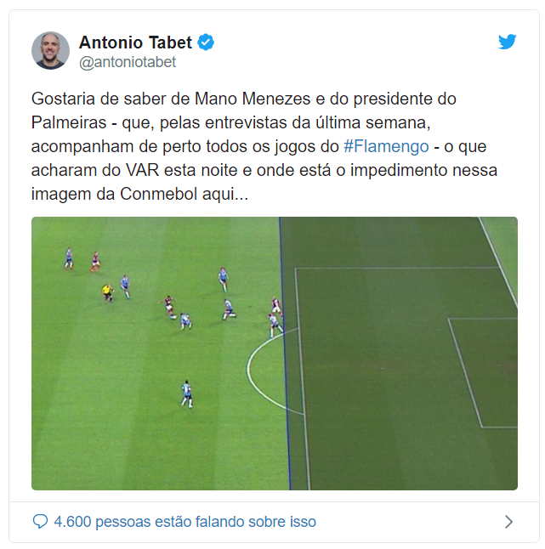545x549 pixels.
Task: Click the word 'Palmeiras' in the tweet text
Action: (x=69, y=123)
